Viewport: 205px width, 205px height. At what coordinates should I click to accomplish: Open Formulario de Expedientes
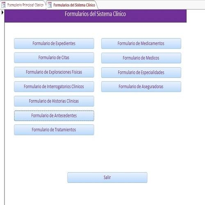[54, 43]
